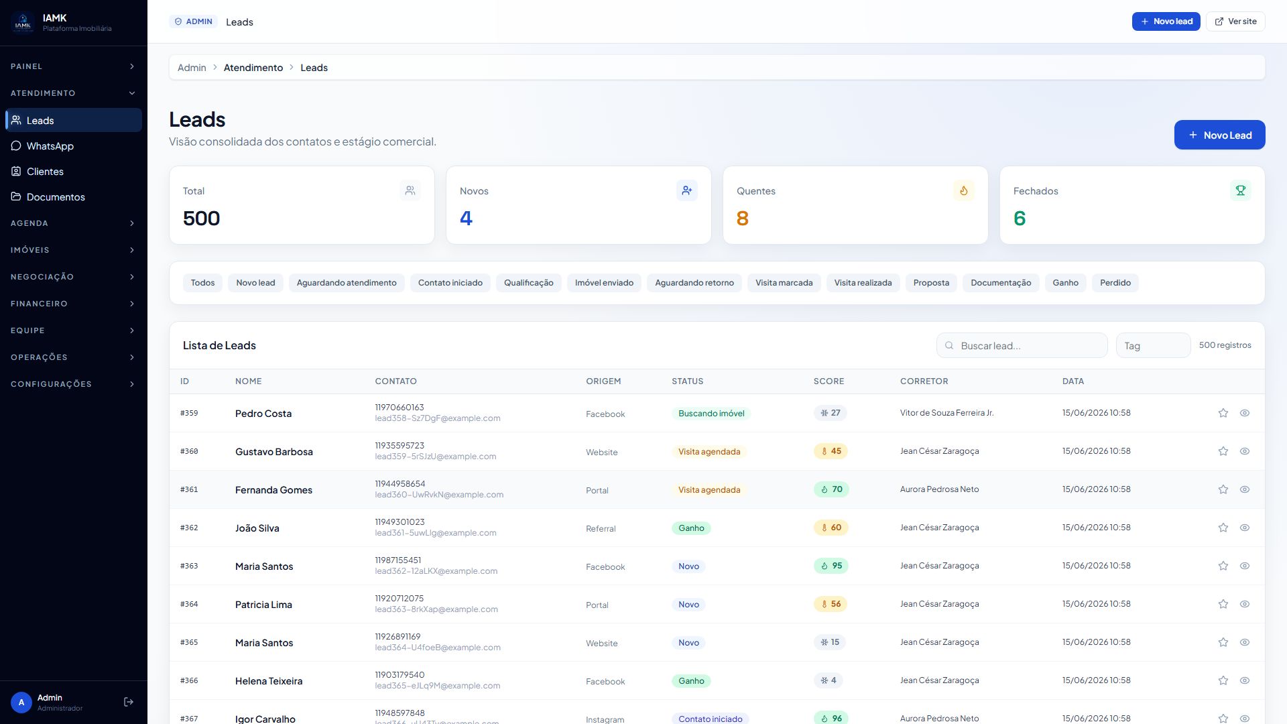The image size is (1287, 724).
Task: View Patricia Lima via eye icon
Action: tap(1245, 604)
